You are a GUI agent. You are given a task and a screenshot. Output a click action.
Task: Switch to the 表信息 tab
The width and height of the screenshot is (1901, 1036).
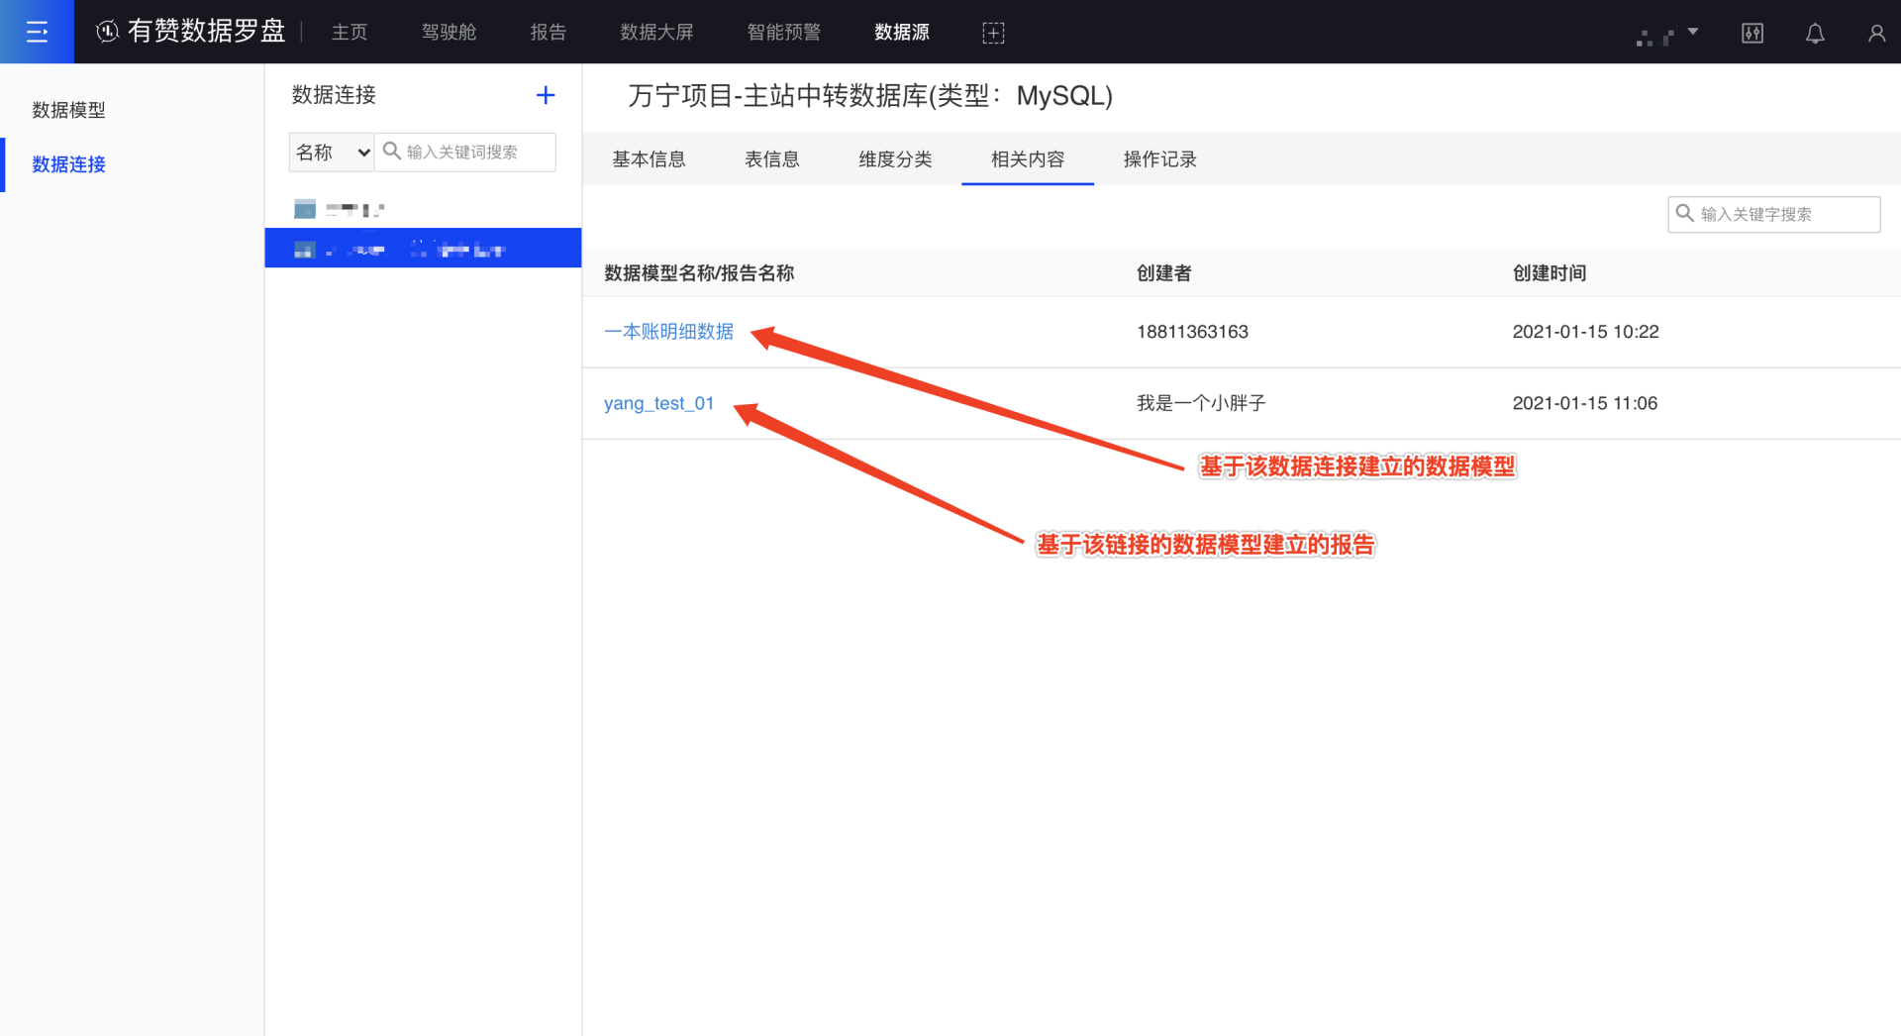coord(771,159)
